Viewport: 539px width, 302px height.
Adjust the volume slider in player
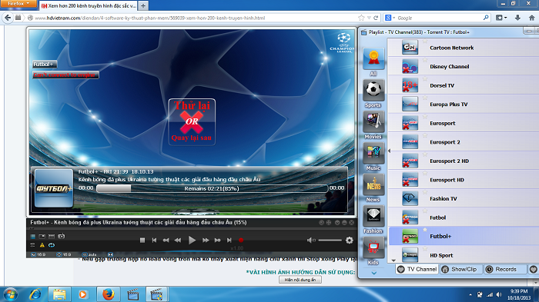[x=330, y=241]
